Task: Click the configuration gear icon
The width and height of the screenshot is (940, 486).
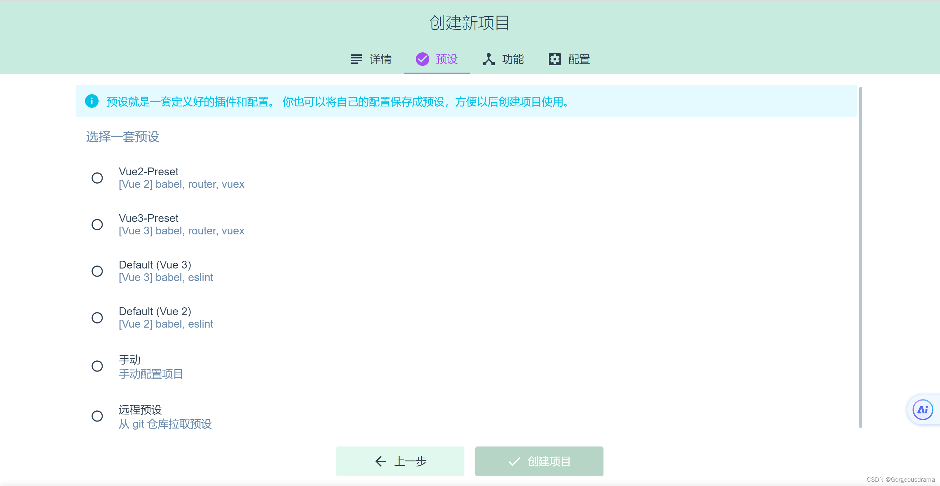Action: tap(554, 59)
